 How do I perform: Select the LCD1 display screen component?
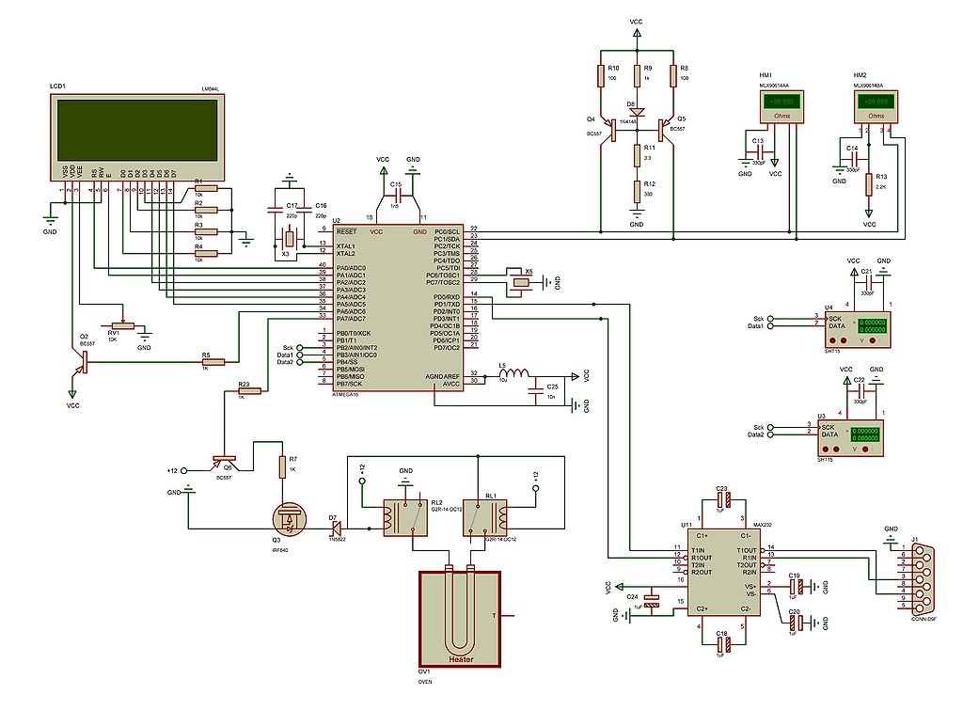pos(137,137)
